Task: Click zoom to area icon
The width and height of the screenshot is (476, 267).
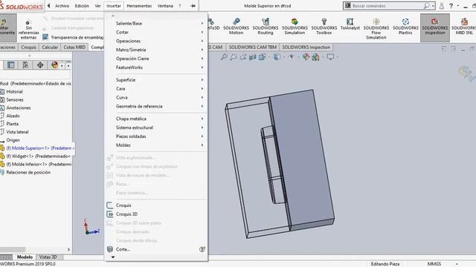Action: [234, 56]
